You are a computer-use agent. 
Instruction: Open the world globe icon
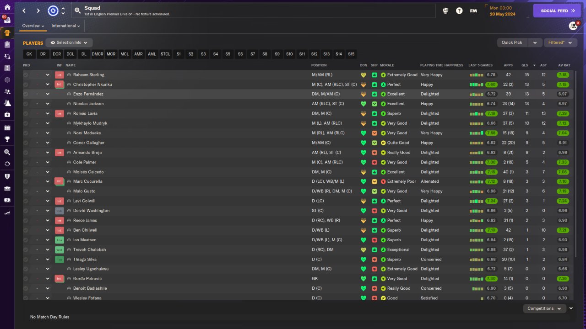(x=445, y=11)
